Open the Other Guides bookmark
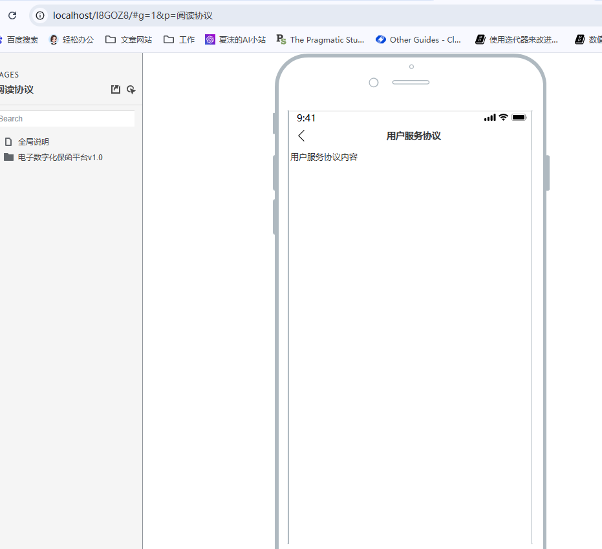The image size is (602, 549). 418,39
